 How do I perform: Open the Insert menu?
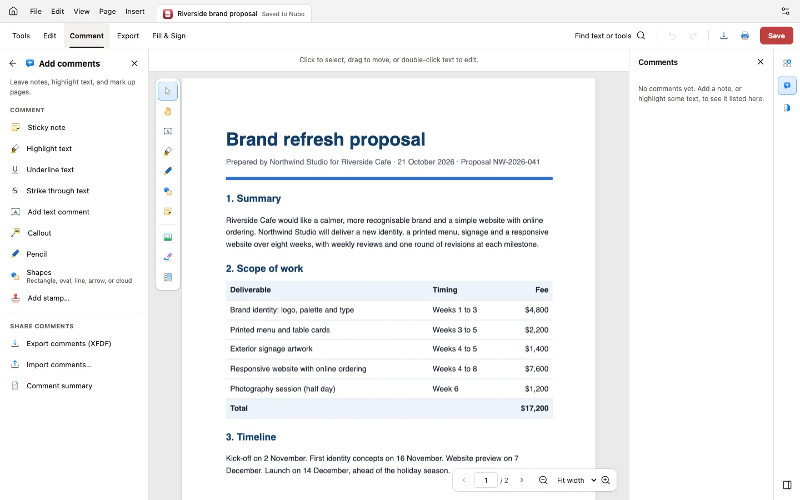tap(135, 11)
